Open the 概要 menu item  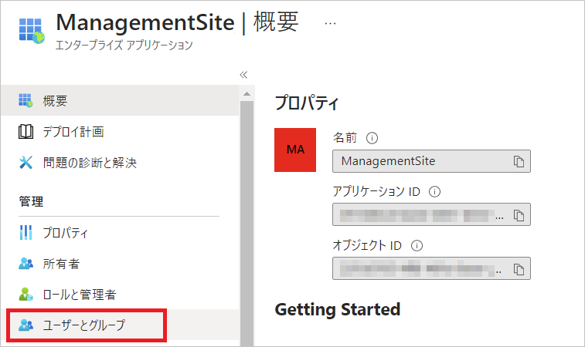(x=120, y=100)
